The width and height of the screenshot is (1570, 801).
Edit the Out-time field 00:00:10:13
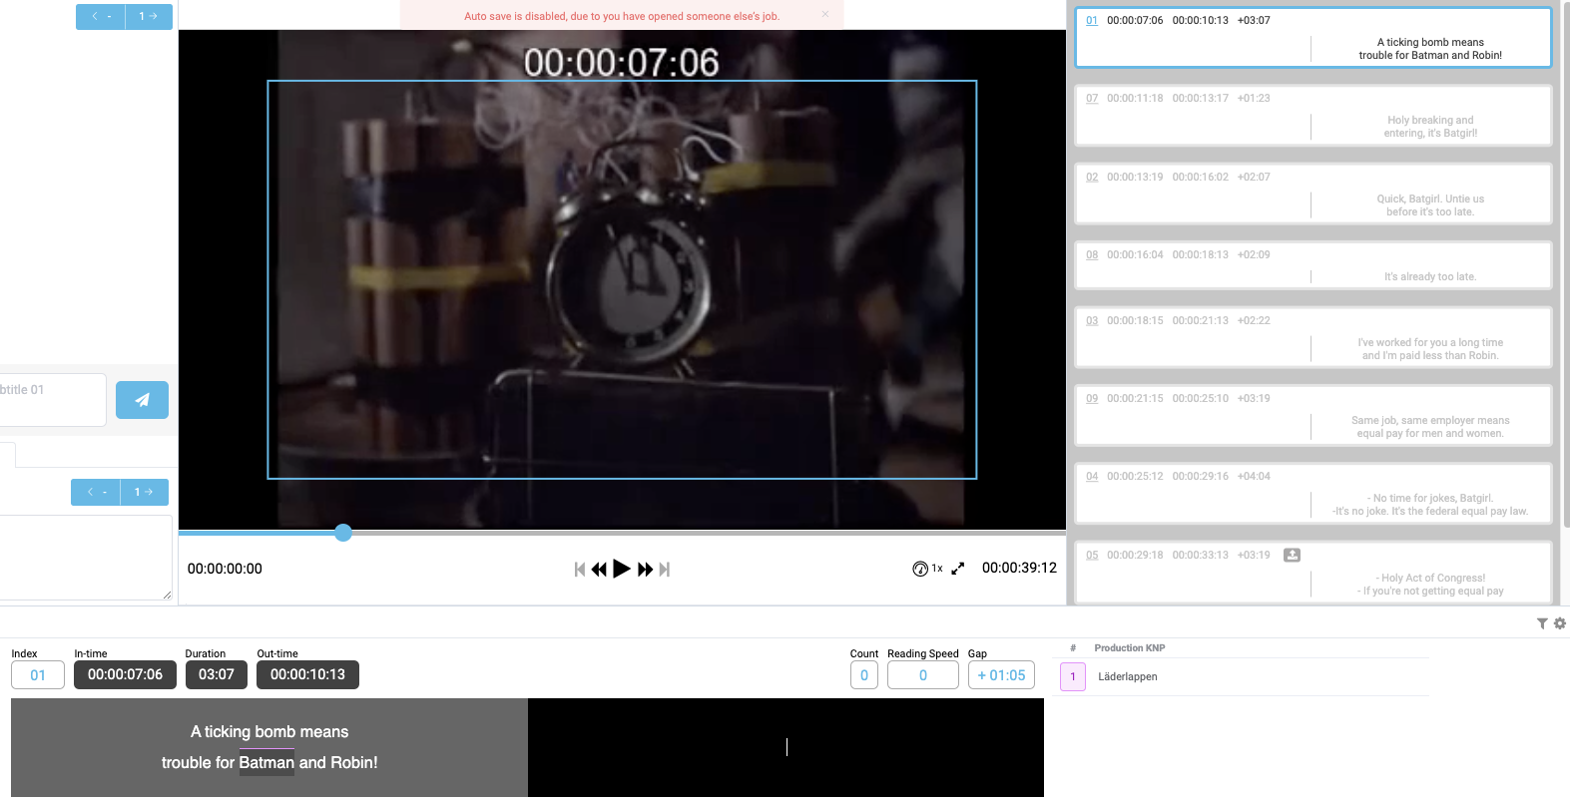[307, 675]
